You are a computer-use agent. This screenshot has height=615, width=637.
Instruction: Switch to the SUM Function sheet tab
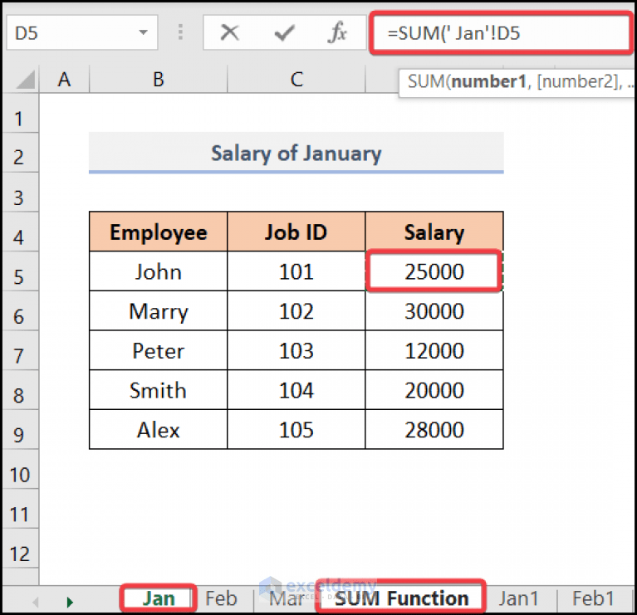pos(401,598)
